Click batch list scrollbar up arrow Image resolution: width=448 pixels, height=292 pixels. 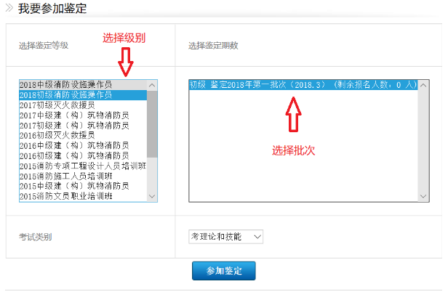[423, 85]
